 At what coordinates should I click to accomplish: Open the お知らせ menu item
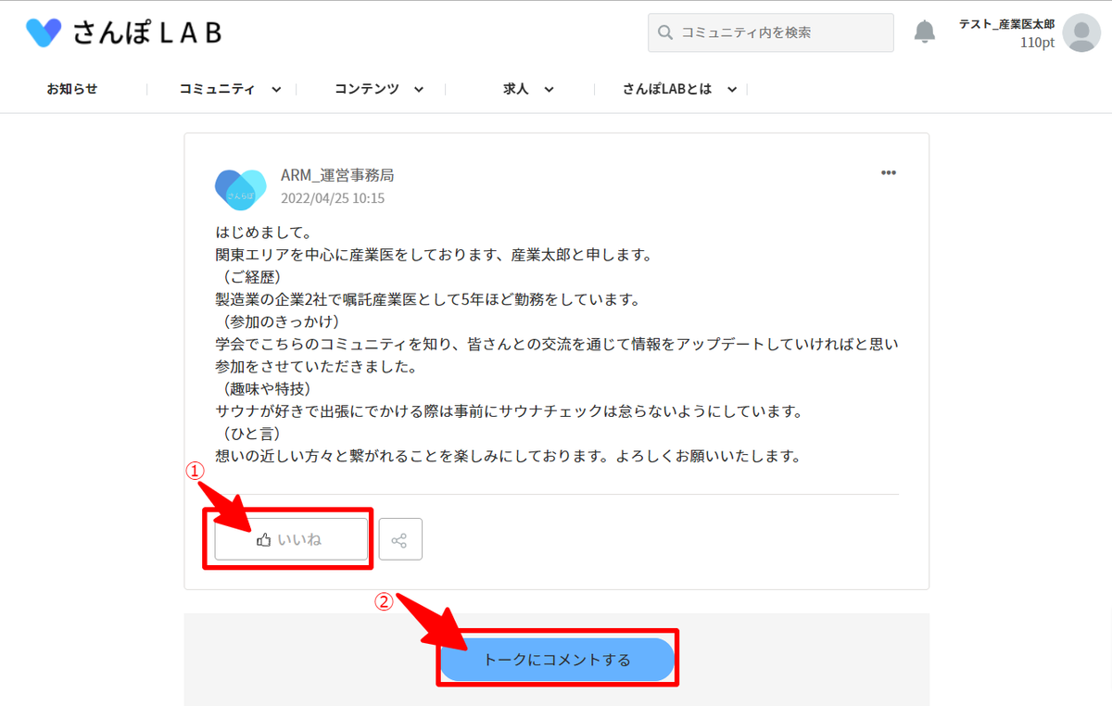72,89
